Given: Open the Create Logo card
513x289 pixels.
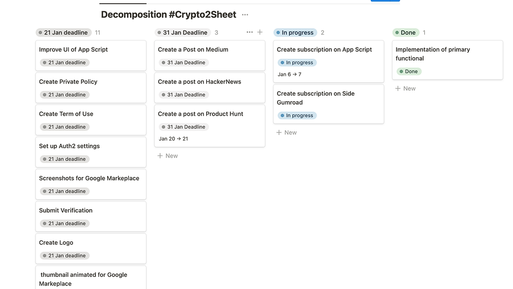Looking at the screenshot, I should [56, 243].
